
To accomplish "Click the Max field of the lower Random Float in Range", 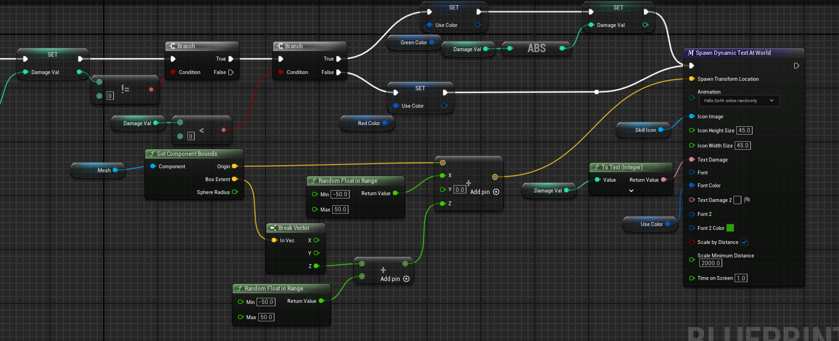I will click(x=266, y=317).
